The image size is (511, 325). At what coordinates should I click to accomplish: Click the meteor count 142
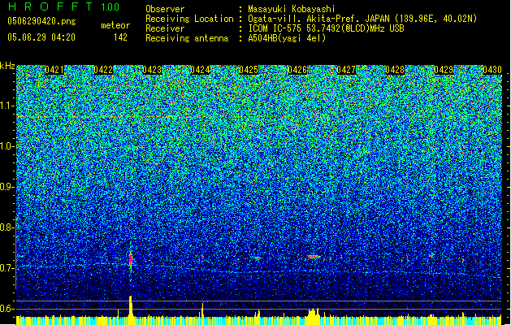coord(120,37)
